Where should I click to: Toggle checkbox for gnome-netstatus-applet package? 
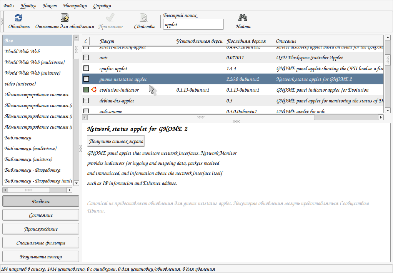click(x=86, y=79)
